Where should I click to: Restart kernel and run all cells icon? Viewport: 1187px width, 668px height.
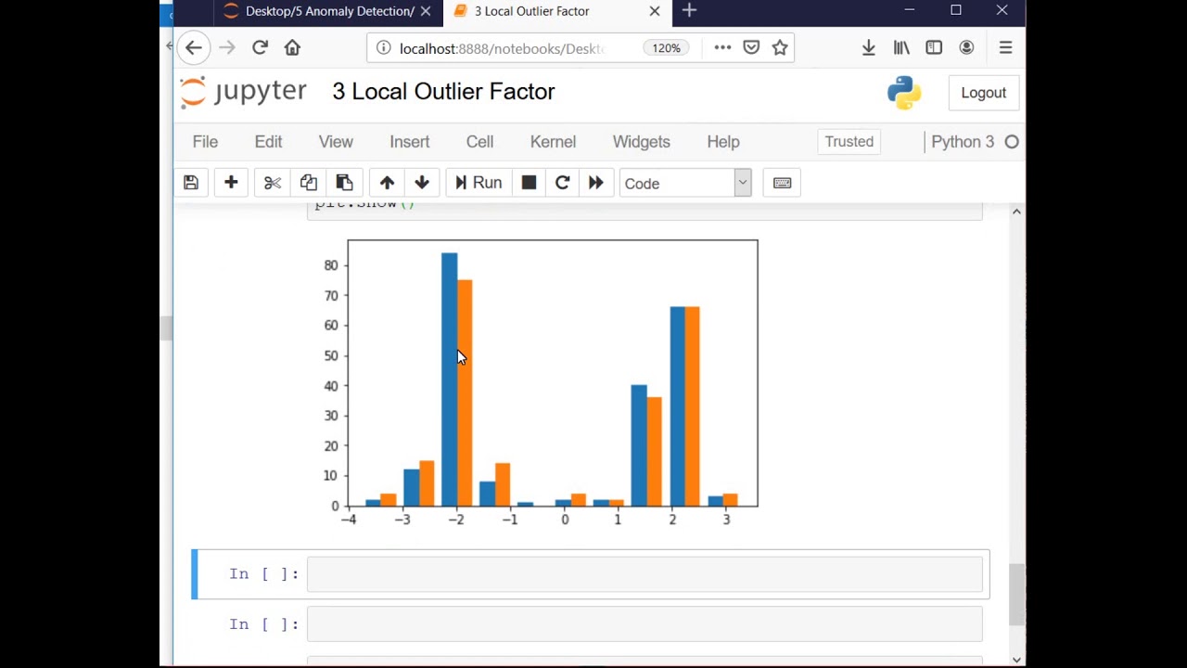(596, 183)
